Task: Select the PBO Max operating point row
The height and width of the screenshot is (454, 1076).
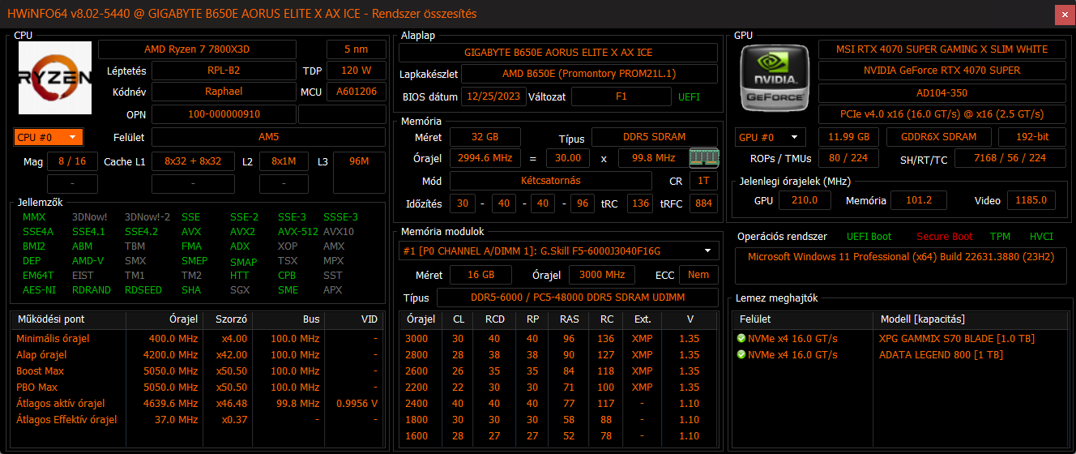Action: (x=196, y=387)
